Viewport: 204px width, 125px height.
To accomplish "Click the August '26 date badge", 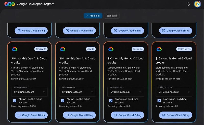I will [138, 49].
